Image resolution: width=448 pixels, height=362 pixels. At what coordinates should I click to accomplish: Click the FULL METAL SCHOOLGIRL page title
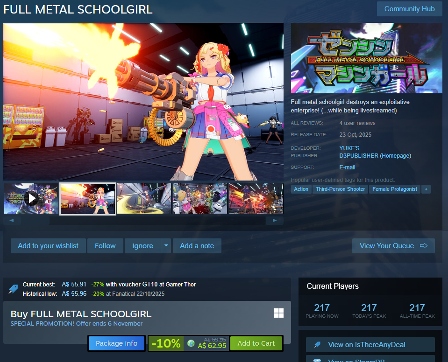(x=78, y=9)
